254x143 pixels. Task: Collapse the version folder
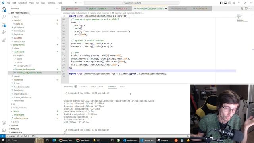click(x=34, y=20)
